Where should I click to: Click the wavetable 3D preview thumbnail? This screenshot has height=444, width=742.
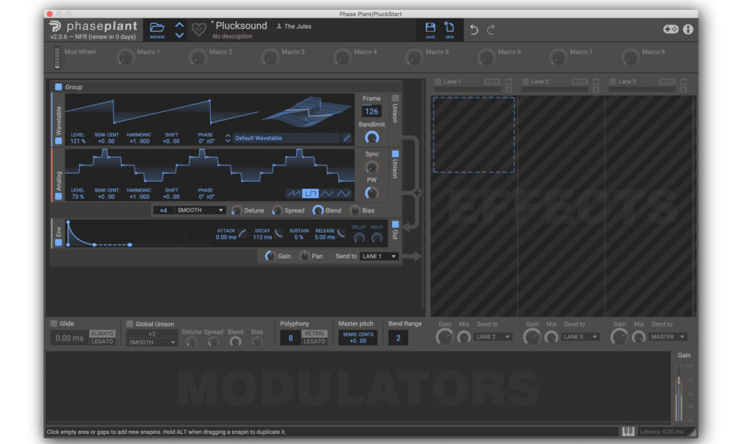[x=307, y=111]
